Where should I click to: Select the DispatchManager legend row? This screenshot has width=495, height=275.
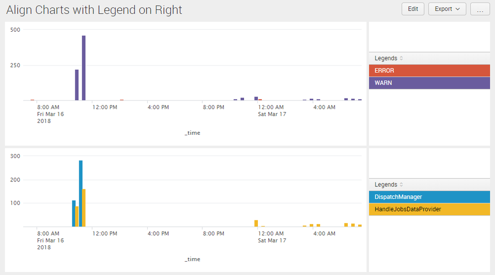[429, 197]
